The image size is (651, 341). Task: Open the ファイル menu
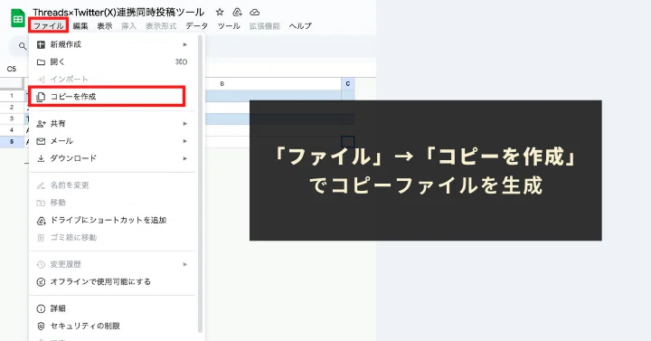[49, 25]
